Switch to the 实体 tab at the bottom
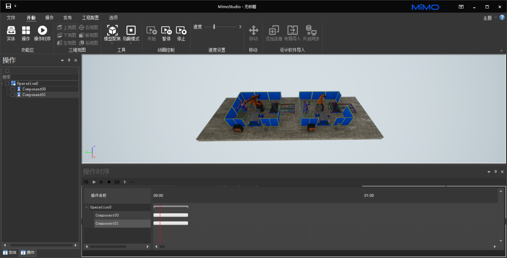 click(x=10, y=253)
